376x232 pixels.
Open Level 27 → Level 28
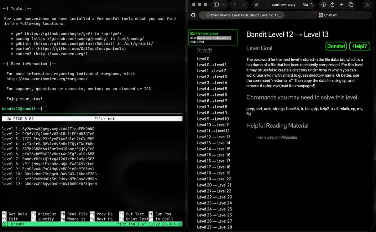pyautogui.click(x=215, y=227)
